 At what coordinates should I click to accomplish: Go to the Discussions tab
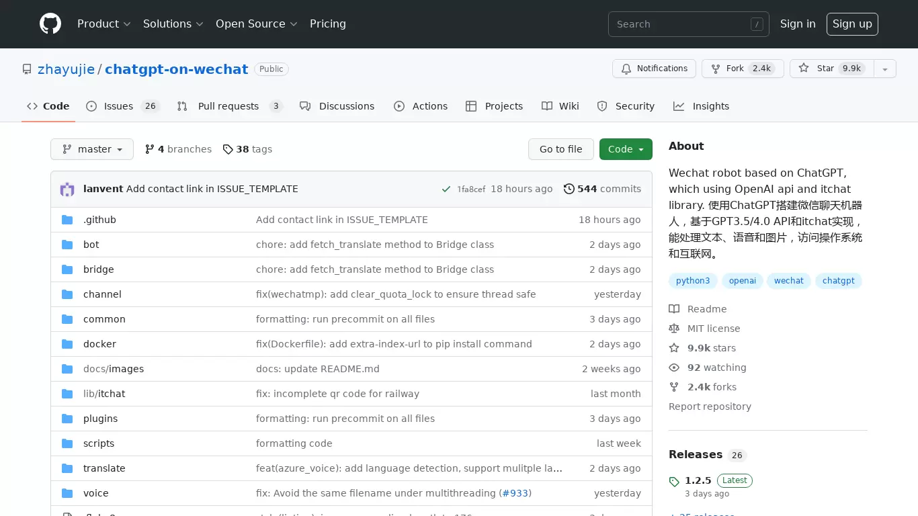pos(337,106)
